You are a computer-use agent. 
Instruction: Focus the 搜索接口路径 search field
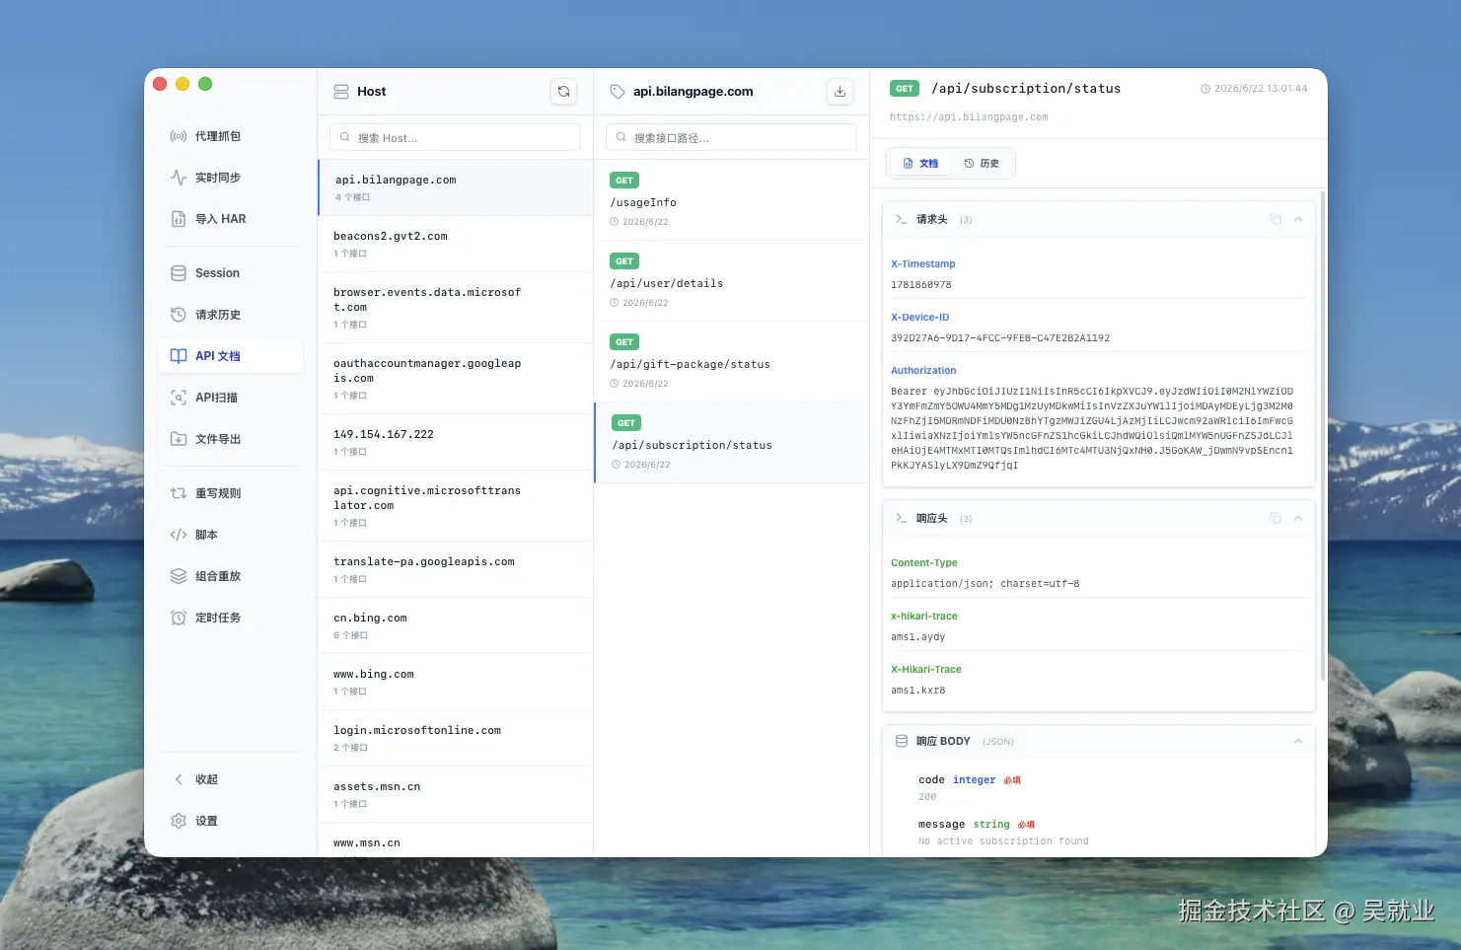(x=731, y=138)
